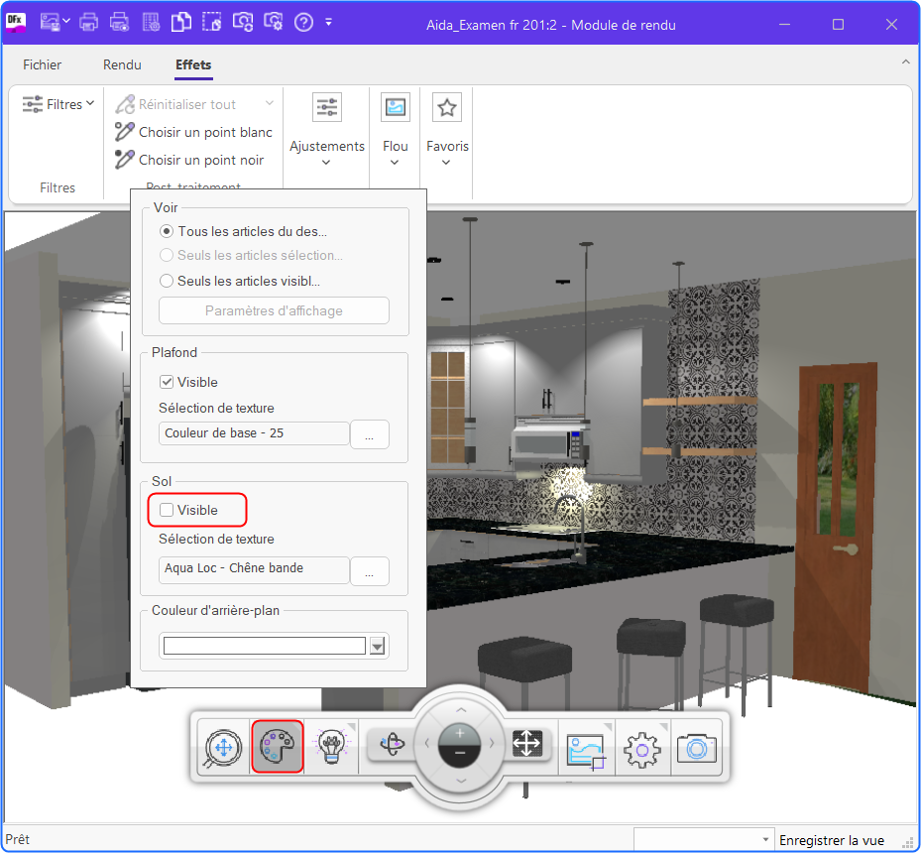Open the Couleur d'arrière-plan dropdown arrow

(377, 647)
